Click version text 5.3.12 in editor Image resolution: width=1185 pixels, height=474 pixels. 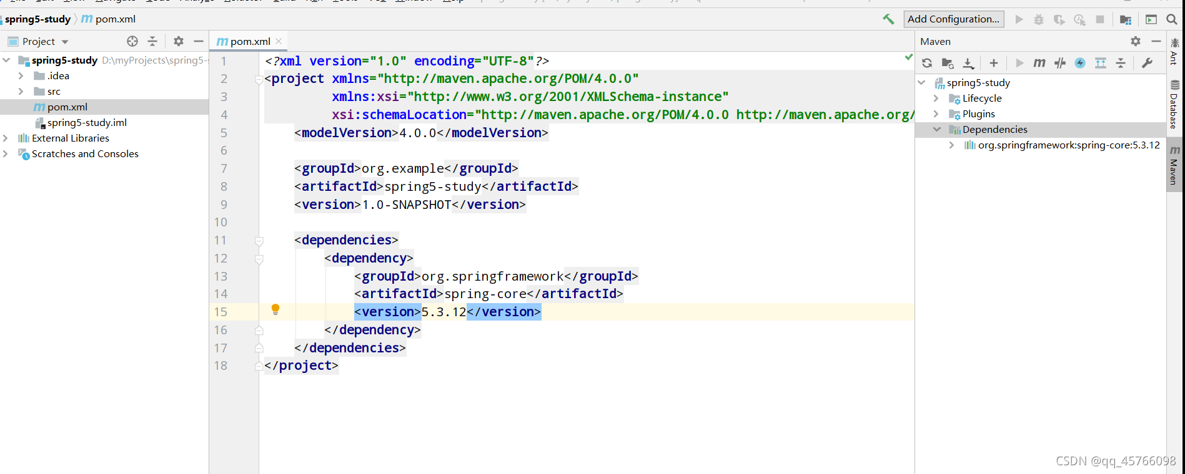(x=444, y=312)
